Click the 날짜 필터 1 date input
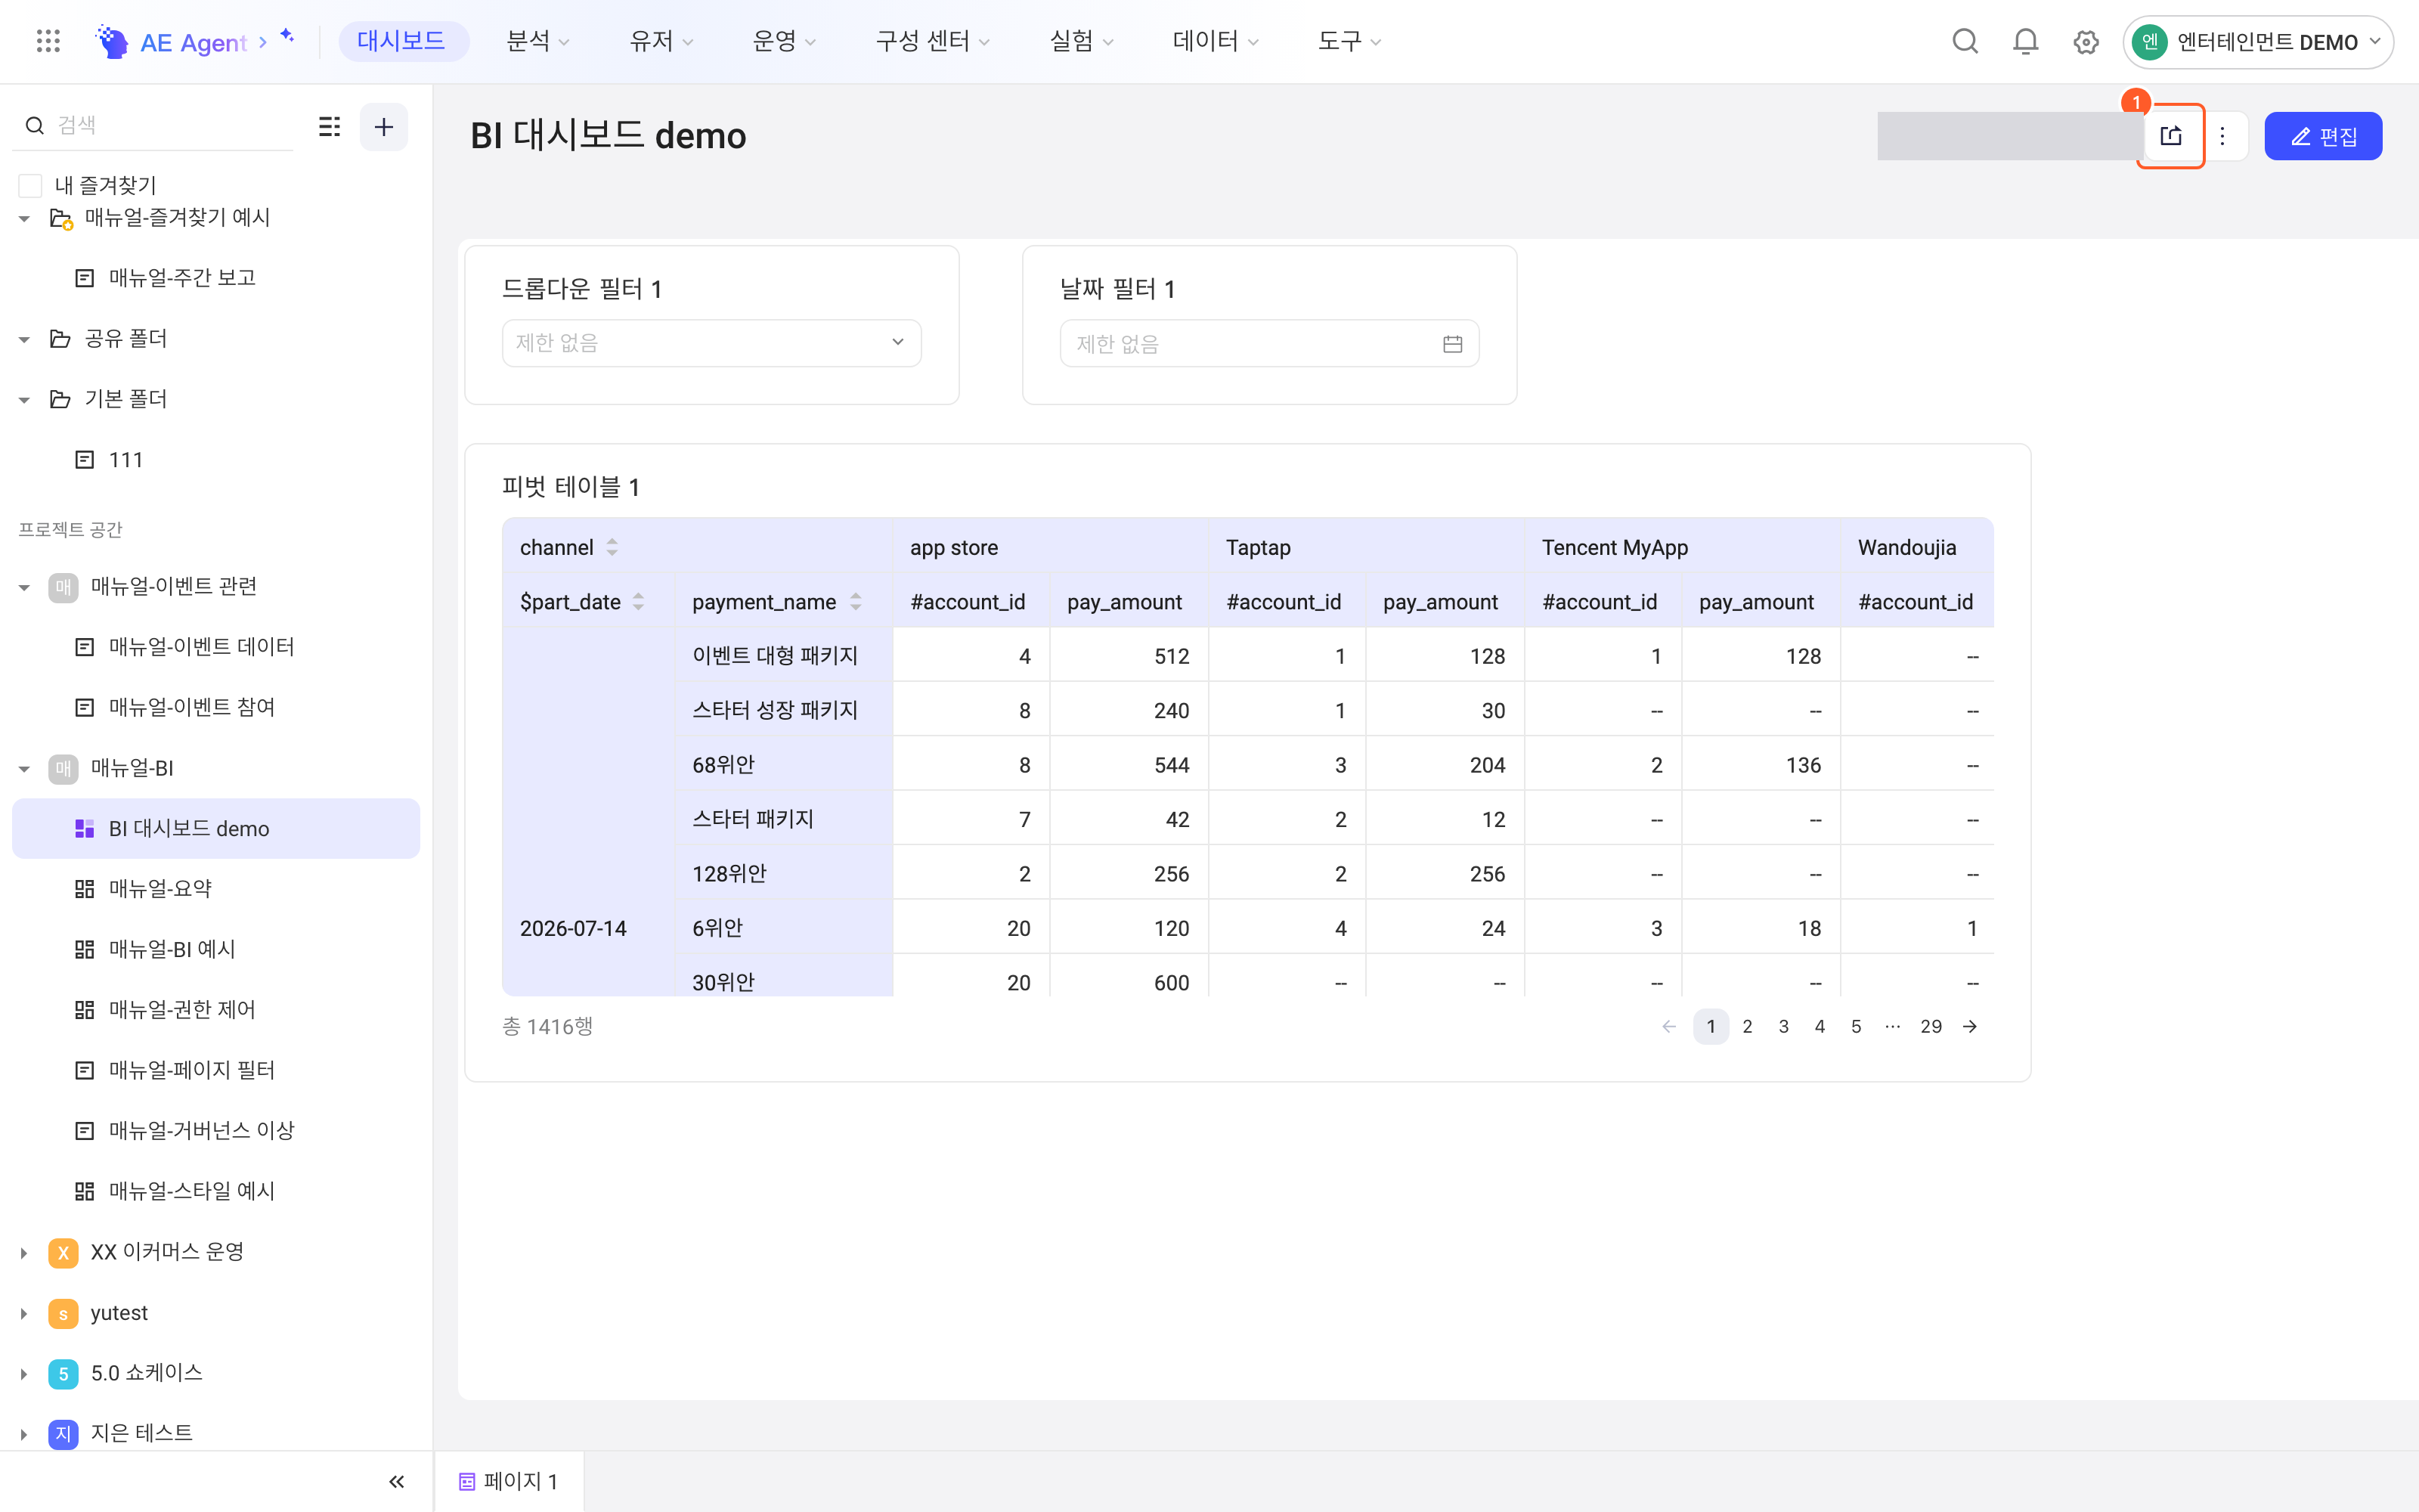 tap(1269, 344)
